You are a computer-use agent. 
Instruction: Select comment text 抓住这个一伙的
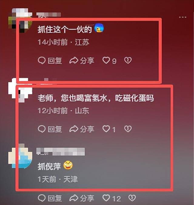point(65,29)
